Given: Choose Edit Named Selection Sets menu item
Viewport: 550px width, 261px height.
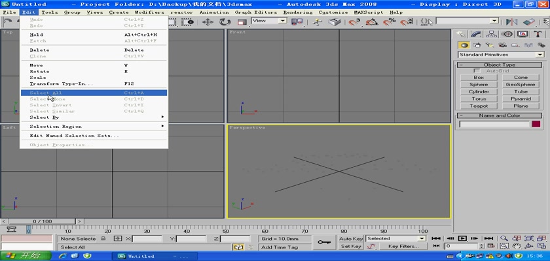Looking at the screenshot, I should pos(94,136).
